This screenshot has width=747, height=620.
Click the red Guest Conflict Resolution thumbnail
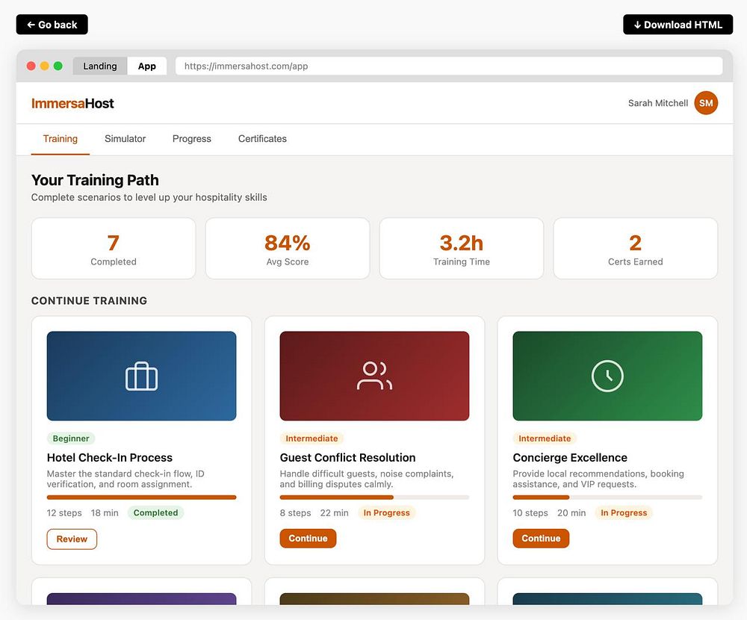click(x=374, y=376)
